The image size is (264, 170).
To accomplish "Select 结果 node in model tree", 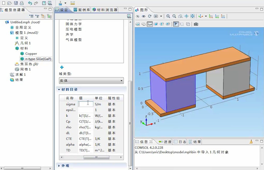I will pyautogui.click(x=17, y=80).
